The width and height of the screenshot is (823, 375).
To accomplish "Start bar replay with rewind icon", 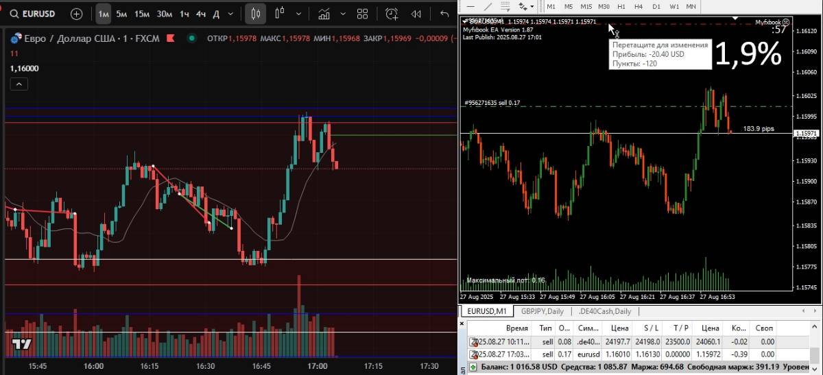I will pos(416,14).
